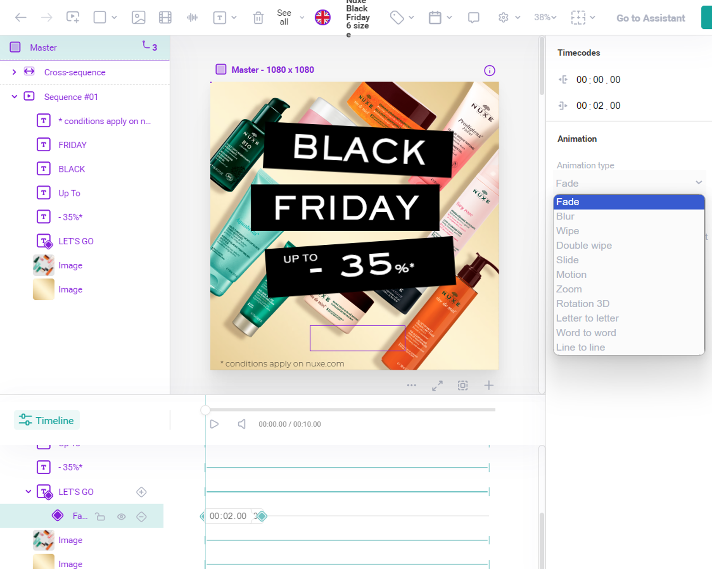Open the comments speech bubble
Image resolution: width=712 pixels, height=569 pixels.
coord(474,18)
